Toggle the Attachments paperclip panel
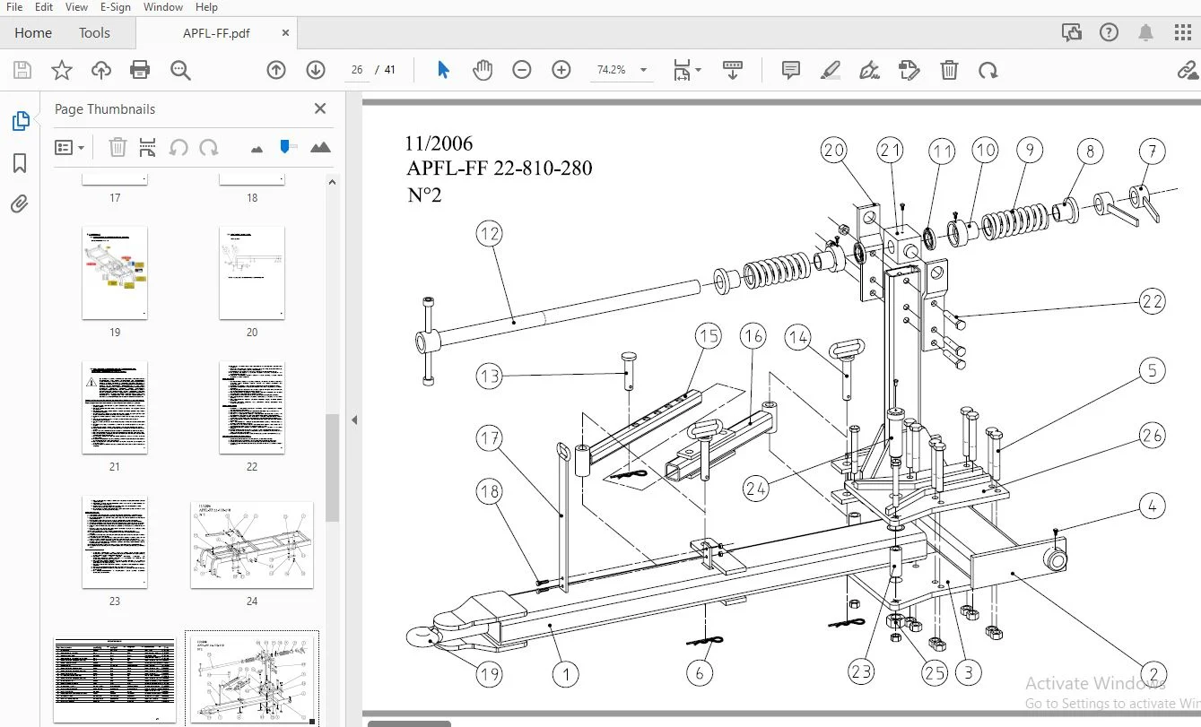 20,204
